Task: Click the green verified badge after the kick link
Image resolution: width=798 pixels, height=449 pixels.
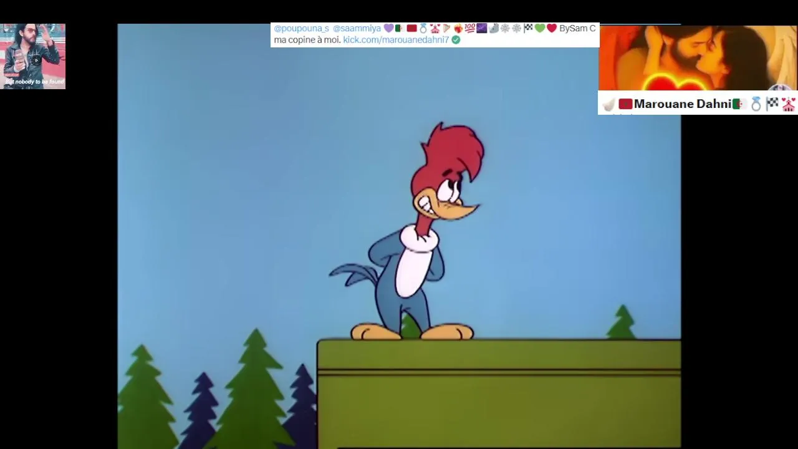Action: coord(456,40)
